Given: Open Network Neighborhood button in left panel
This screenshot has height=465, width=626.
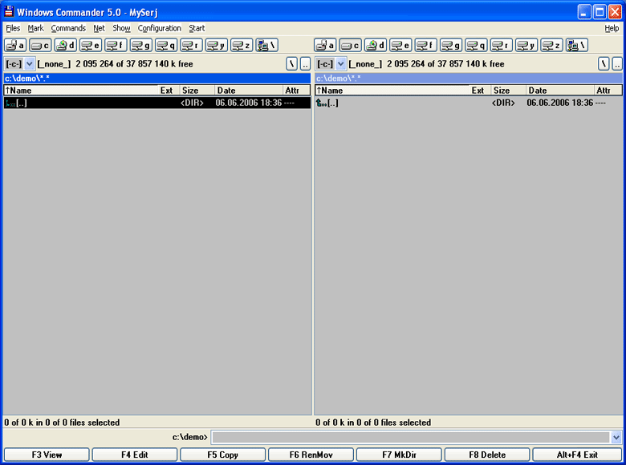Looking at the screenshot, I should pos(266,46).
